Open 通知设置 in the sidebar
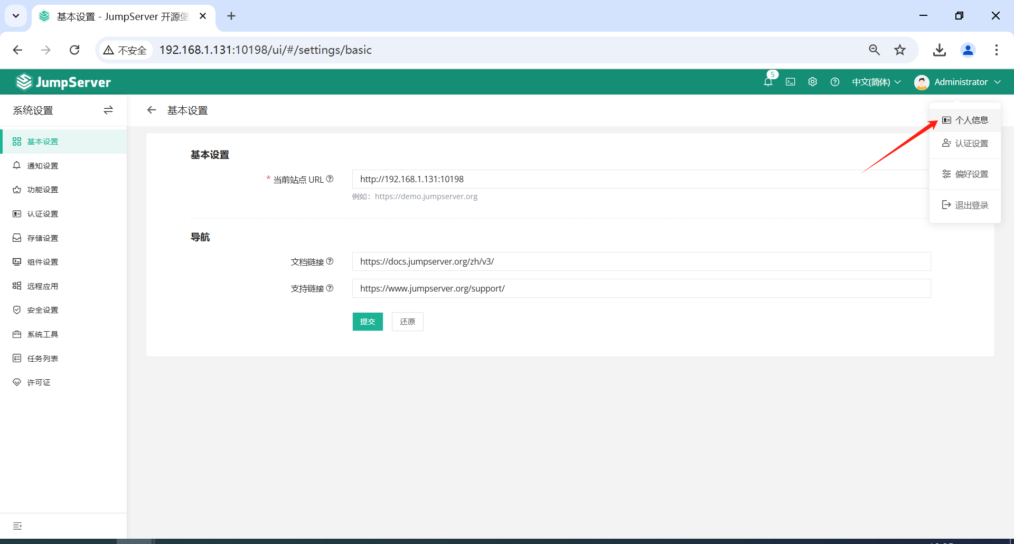This screenshot has width=1014, height=544. click(63, 165)
